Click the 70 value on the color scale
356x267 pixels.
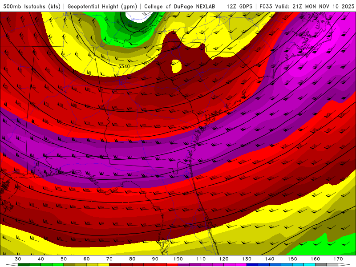109,259
